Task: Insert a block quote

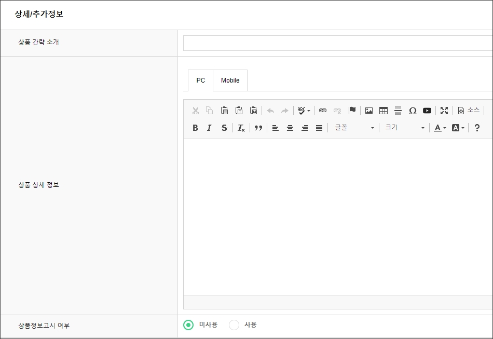Action: coord(258,128)
